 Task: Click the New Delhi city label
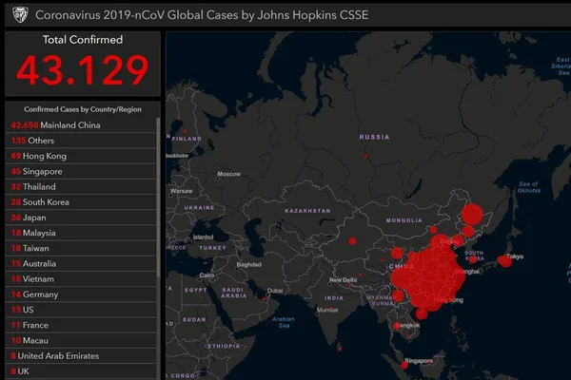(343, 280)
